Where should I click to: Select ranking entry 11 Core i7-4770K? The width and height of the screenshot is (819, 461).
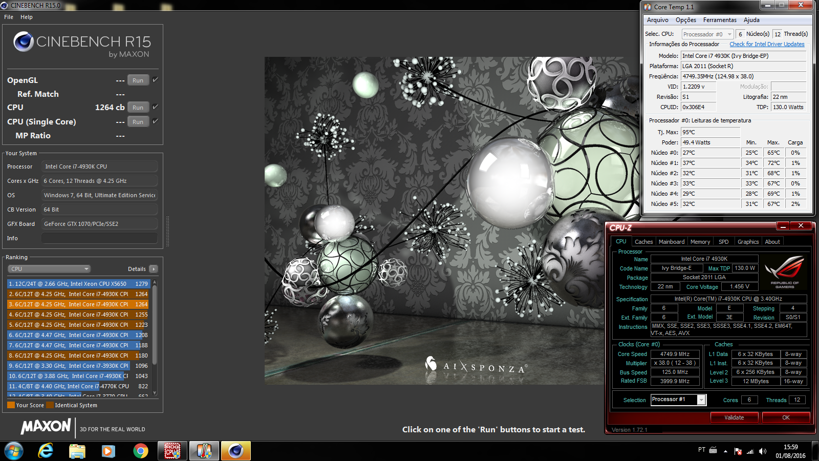point(78,386)
